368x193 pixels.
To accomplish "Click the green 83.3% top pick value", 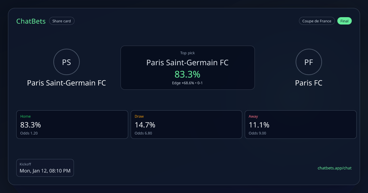I will 187,74.
